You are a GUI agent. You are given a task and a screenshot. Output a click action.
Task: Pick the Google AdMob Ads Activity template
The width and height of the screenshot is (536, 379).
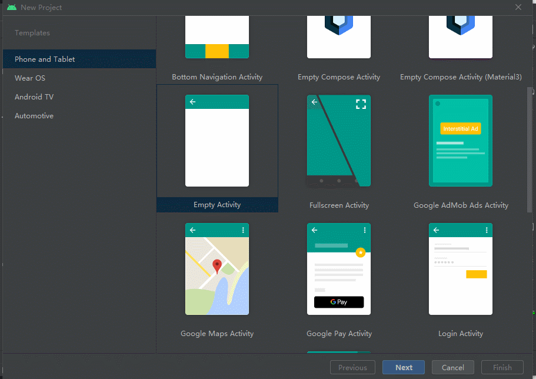tap(461, 141)
